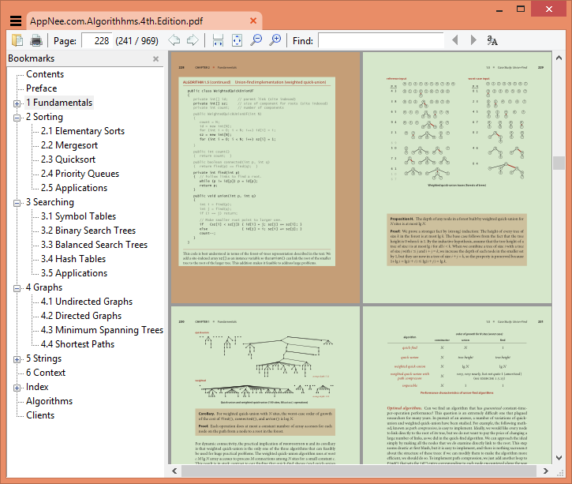
Task: Go to the previous page arrow
Action: coord(174,40)
